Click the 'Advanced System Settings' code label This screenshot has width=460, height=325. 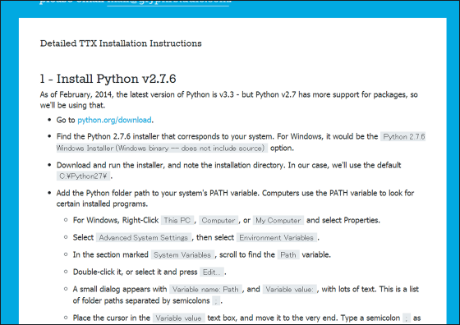(x=144, y=238)
